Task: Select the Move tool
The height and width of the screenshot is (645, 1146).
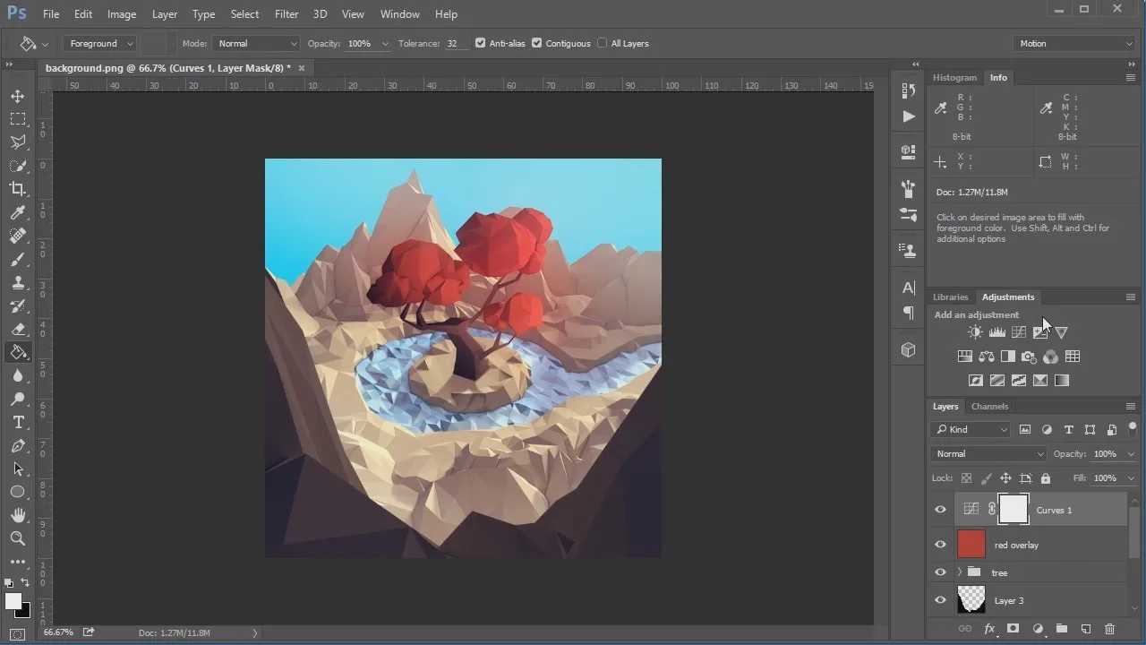Action: click(x=18, y=96)
